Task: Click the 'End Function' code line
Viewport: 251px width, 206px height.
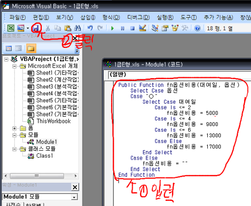Action: (x=136, y=175)
